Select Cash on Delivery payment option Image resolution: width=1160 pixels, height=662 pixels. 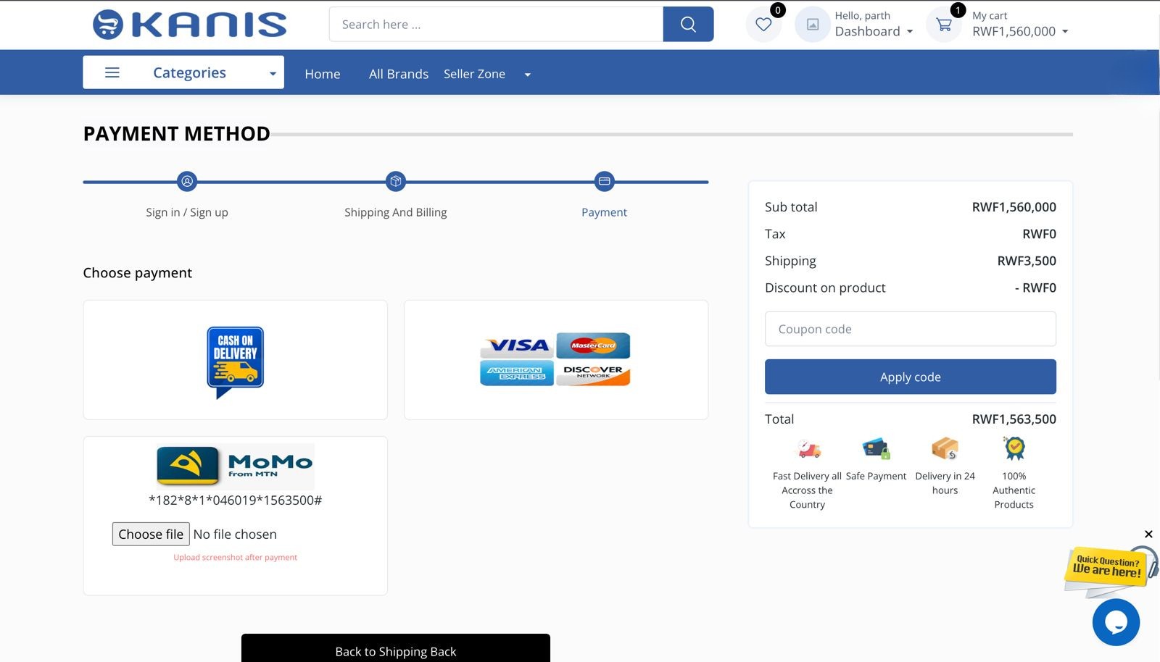click(235, 360)
